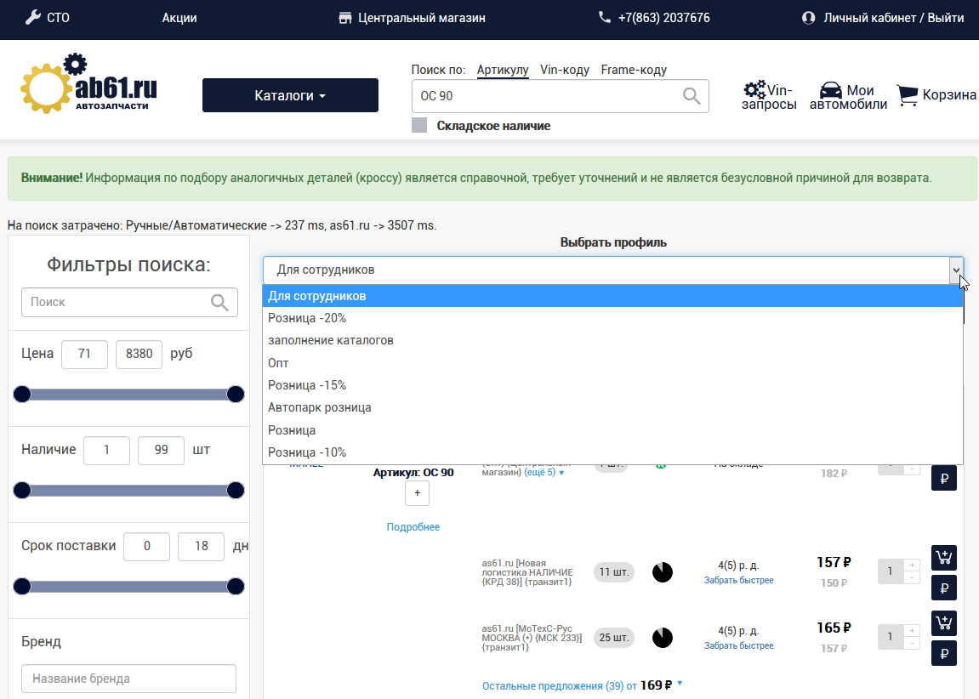Viewport: 979px width, 699px height.
Task: Click the magnifier icon in article search
Action: [x=692, y=96]
